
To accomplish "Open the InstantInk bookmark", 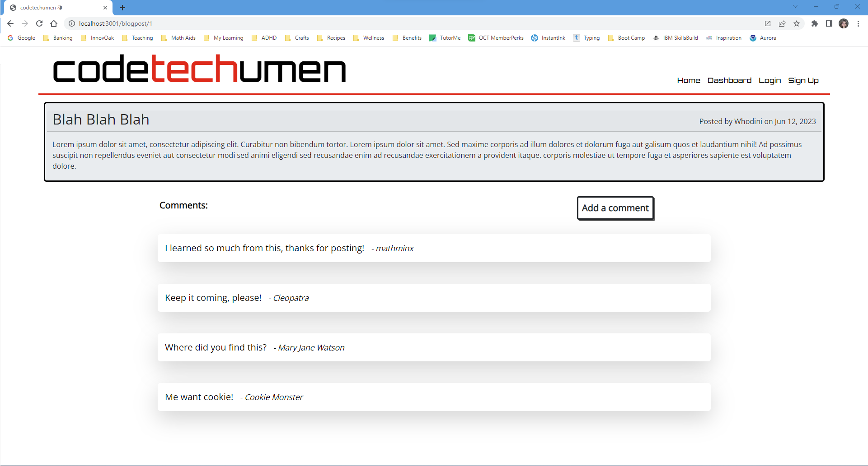I will [548, 38].
